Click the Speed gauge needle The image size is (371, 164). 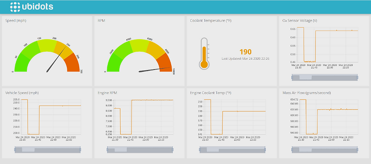coord(56,59)
